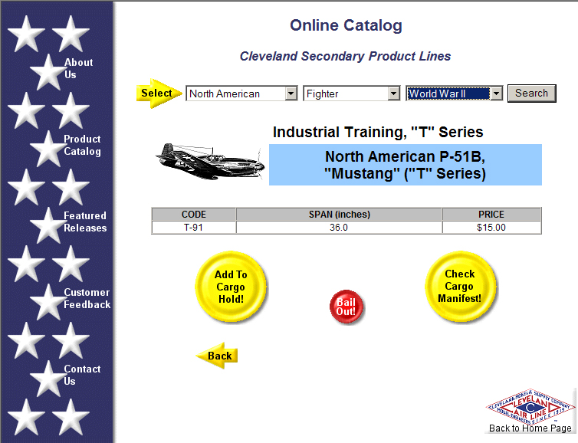
Task: Click the star beside About Us
Action: pyautogui.click(x=46, y=71)
